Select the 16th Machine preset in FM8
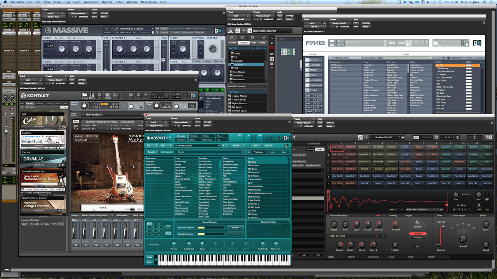 coord(450,68)
